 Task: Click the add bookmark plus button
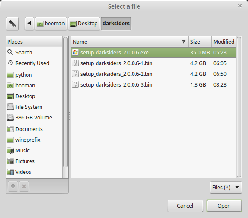13,186
